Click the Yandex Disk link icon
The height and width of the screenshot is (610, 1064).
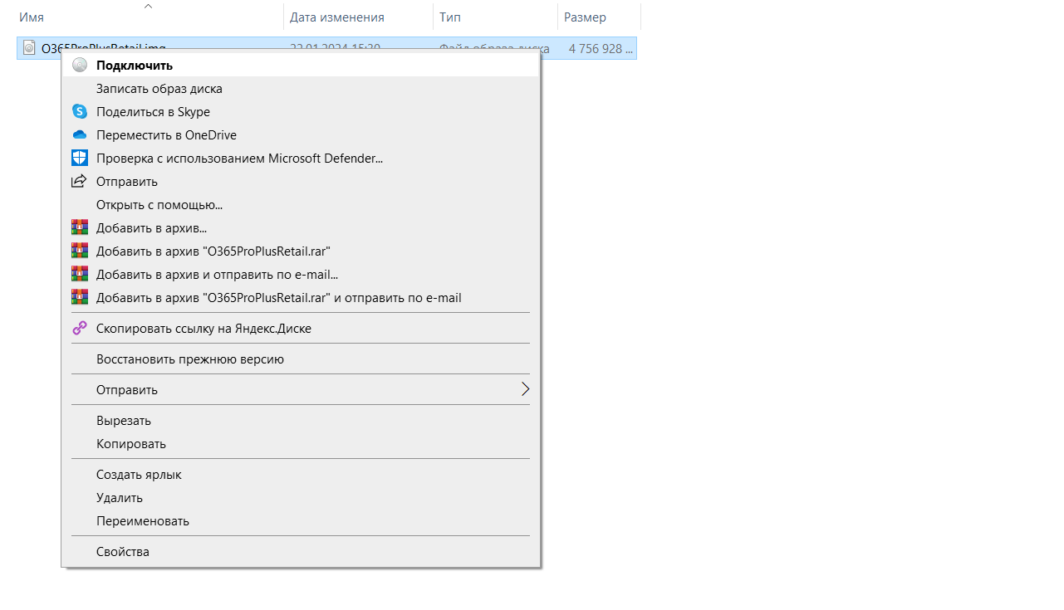point(80,329)
